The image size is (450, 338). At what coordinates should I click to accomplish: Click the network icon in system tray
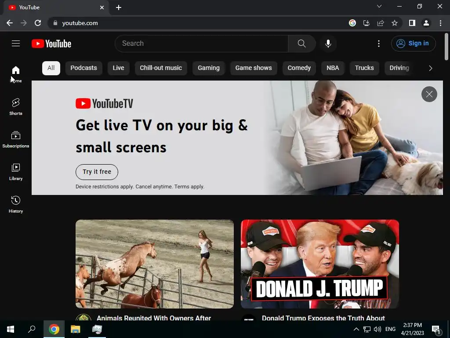pyautogui.click(x=367, y=329)
